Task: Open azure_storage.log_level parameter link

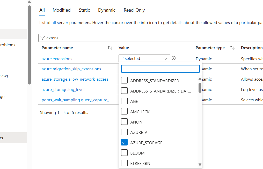Action: click(63, 90)
